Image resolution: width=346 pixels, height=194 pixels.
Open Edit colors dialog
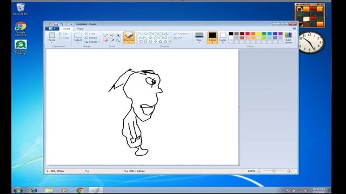(288, 38)
